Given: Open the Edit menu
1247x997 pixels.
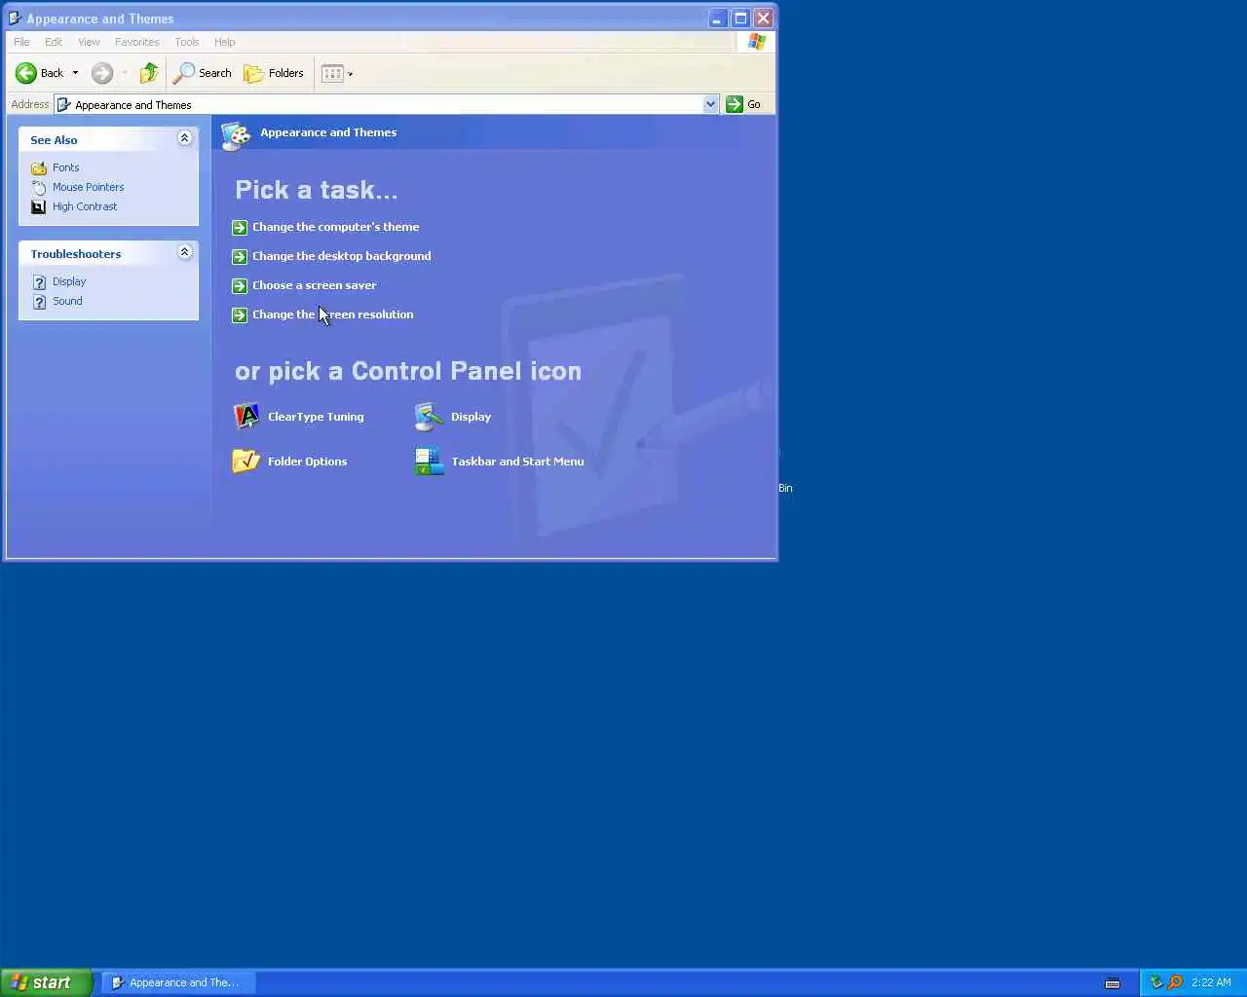Looking at the screenshot, I should (x=54, y=42).
